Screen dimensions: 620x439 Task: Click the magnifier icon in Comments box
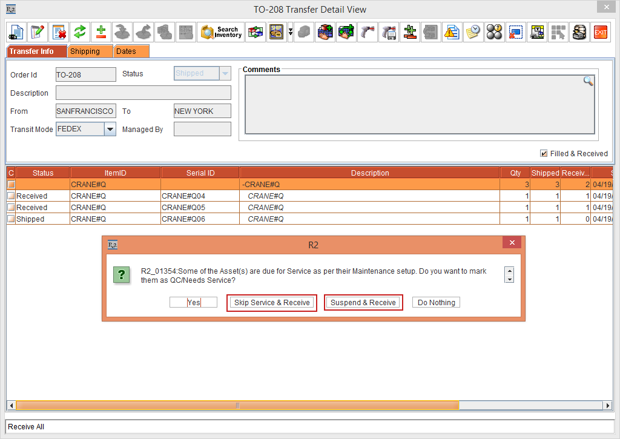(588, 81)
